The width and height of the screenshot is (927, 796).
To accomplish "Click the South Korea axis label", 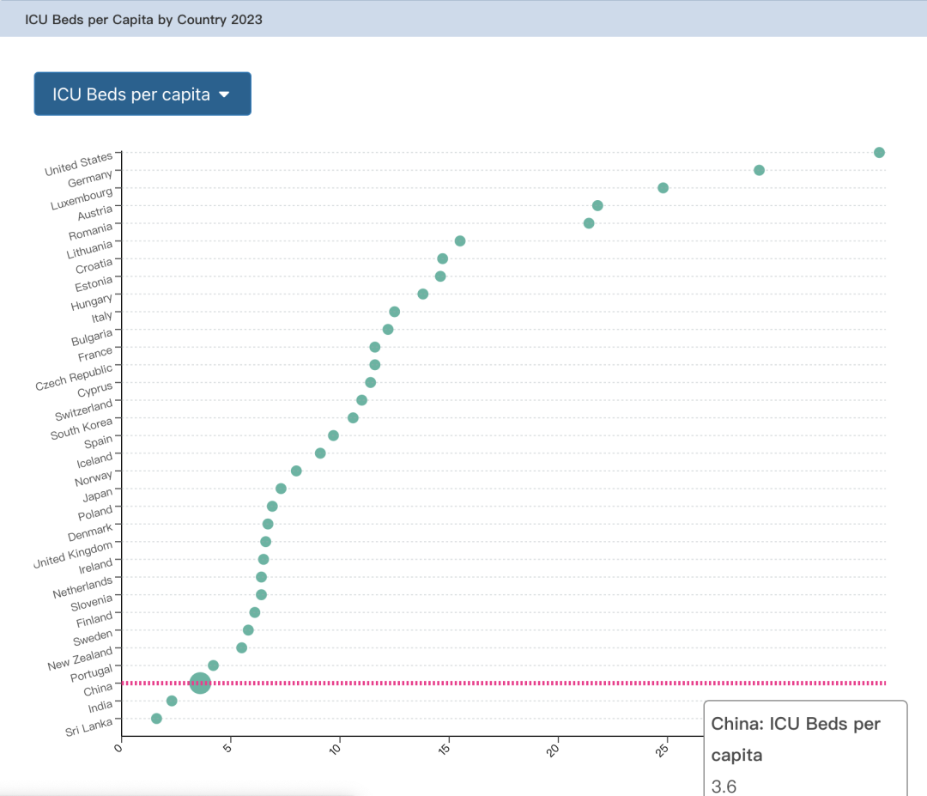I will [82, 428].
